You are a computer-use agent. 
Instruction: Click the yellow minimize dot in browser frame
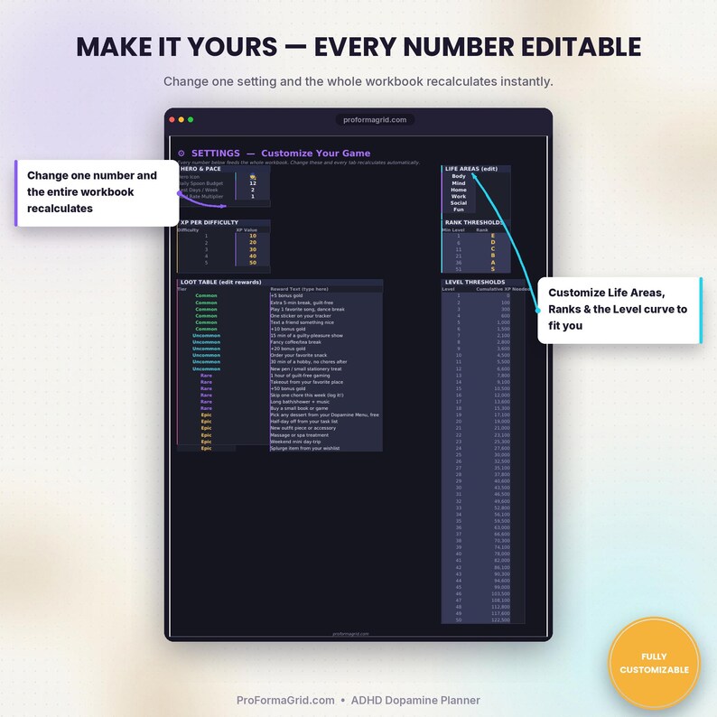pyautogui.click(x=182, y=119)
